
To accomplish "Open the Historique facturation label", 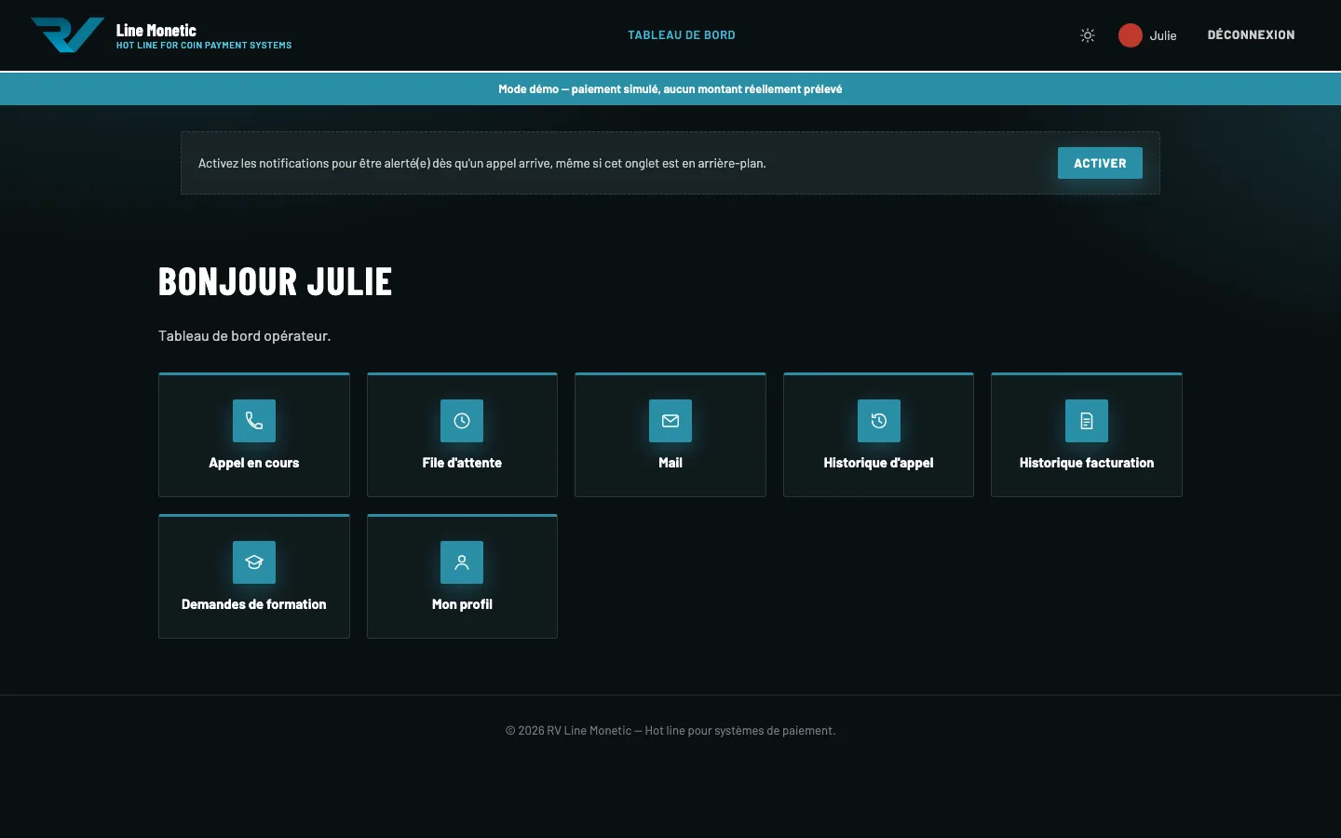I will click(x=1087, y=463).
